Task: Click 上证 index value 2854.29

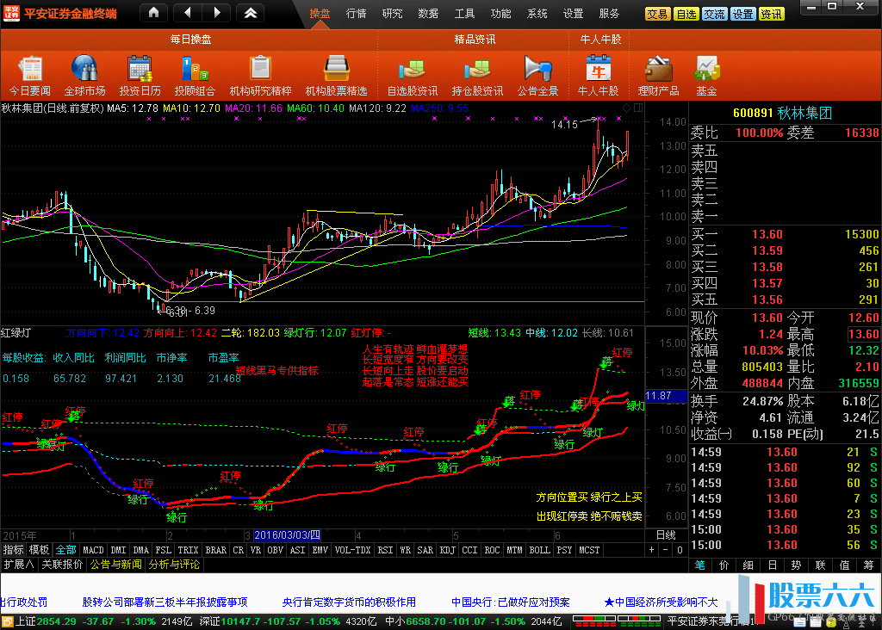Action: (57, 621)
